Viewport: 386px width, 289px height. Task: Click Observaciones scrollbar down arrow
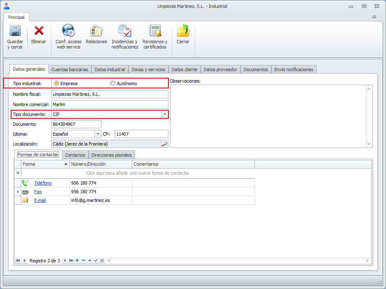369,144
